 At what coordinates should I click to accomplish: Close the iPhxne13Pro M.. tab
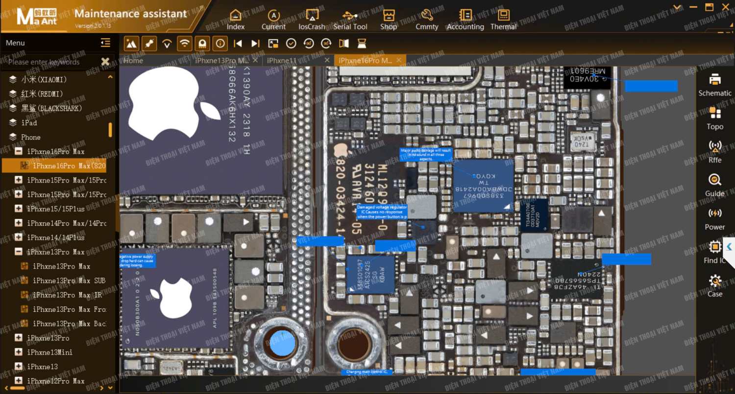click(255, 60)
